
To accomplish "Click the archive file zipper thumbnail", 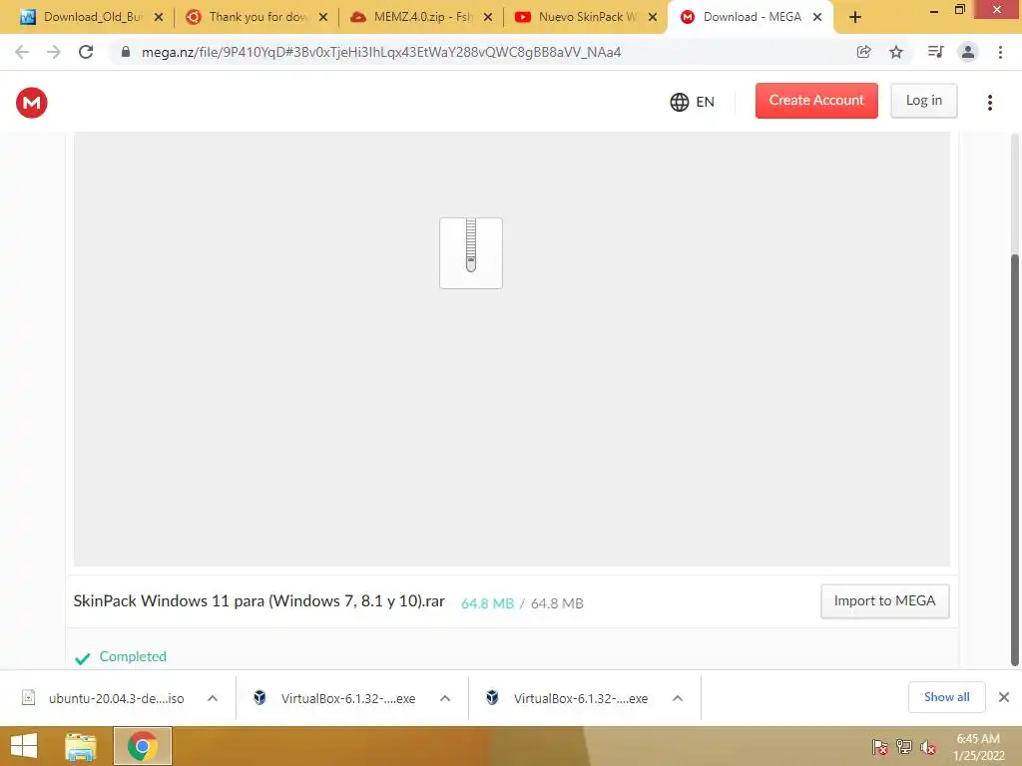I will point(471,252).
